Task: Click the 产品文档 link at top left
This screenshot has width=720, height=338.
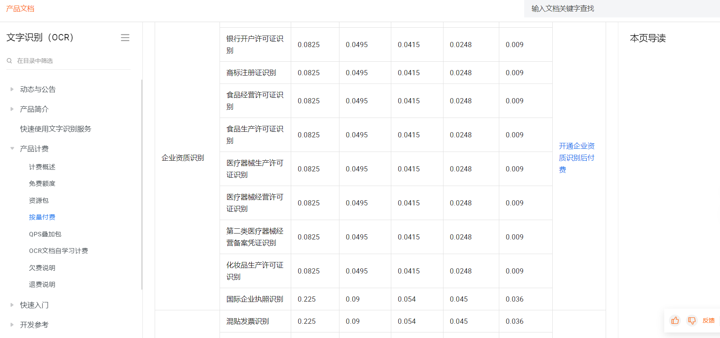Action: [x=20, y=9]
